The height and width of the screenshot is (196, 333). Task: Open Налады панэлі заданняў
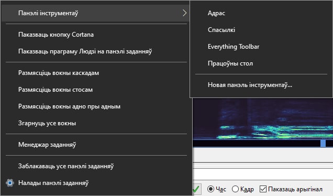(x=95, y=183)
